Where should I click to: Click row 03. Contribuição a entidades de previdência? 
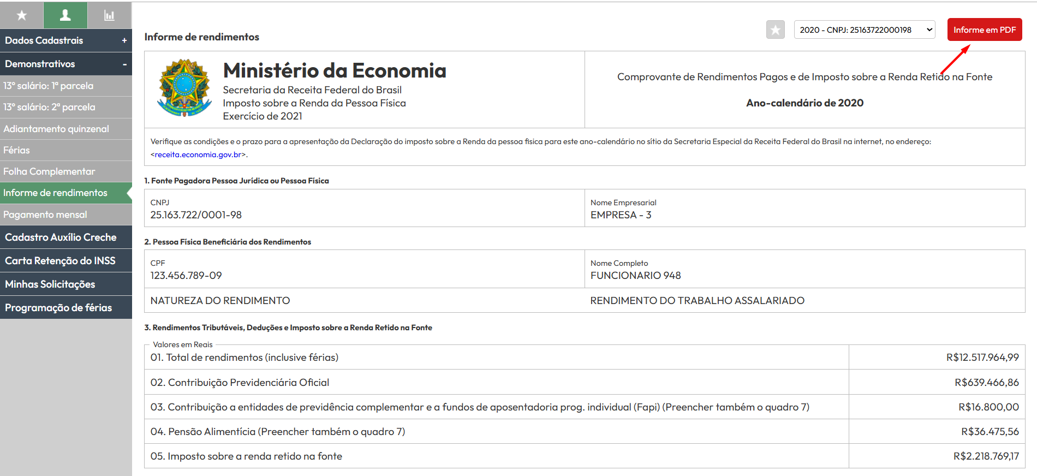tap(585, 407)
